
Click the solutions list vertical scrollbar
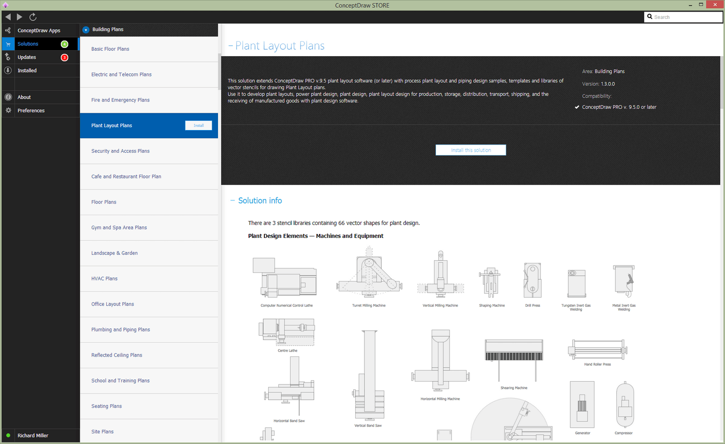tap(219, 73)
